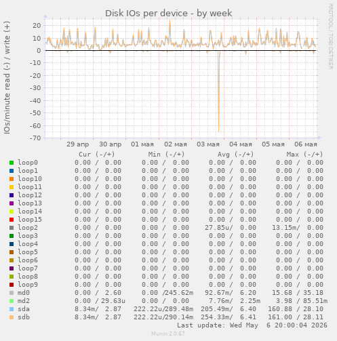Click the loop10 orange legend color swatch
Viewport: 337px width, 341px height.
[12, 179]
